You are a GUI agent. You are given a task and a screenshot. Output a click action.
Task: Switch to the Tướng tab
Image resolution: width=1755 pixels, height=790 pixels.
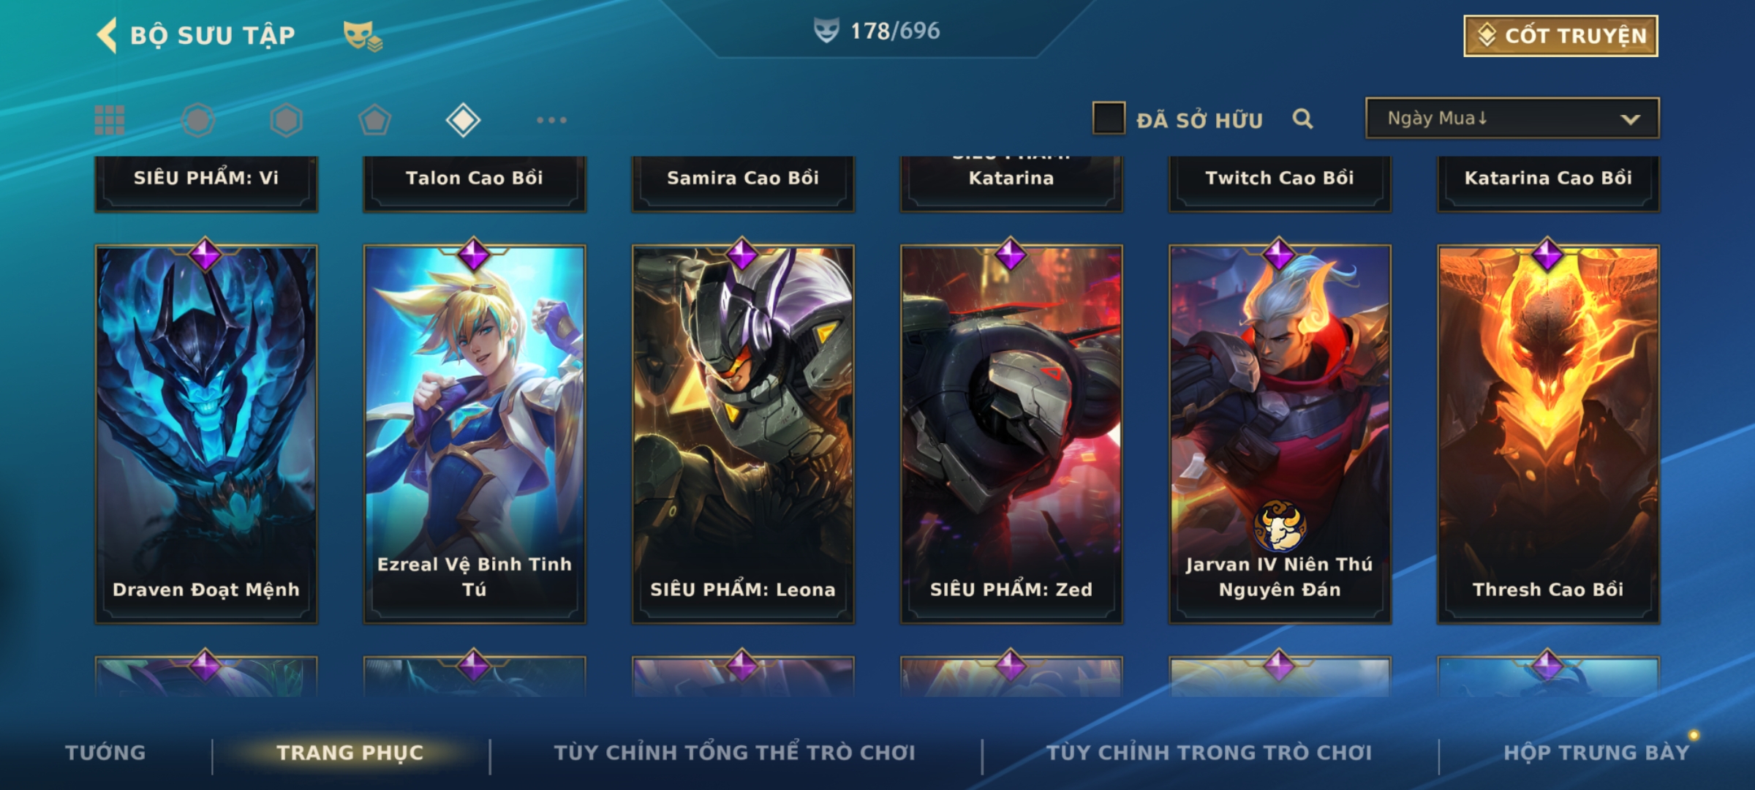click(106, 753)
